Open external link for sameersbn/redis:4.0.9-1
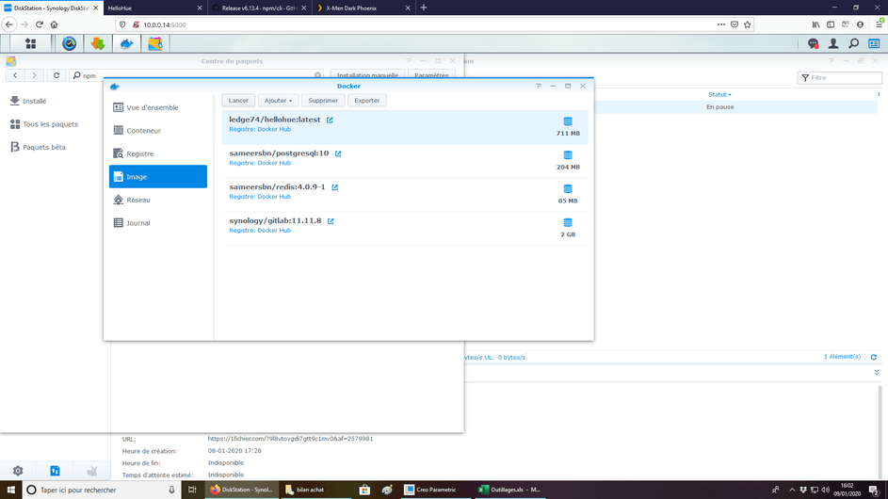The width and height of the screenshot is (888, 499). click(x=334, y=187)
